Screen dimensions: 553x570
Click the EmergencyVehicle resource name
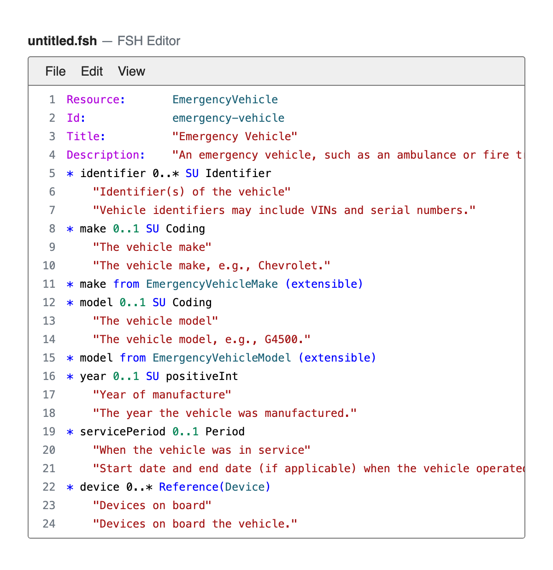225,100
